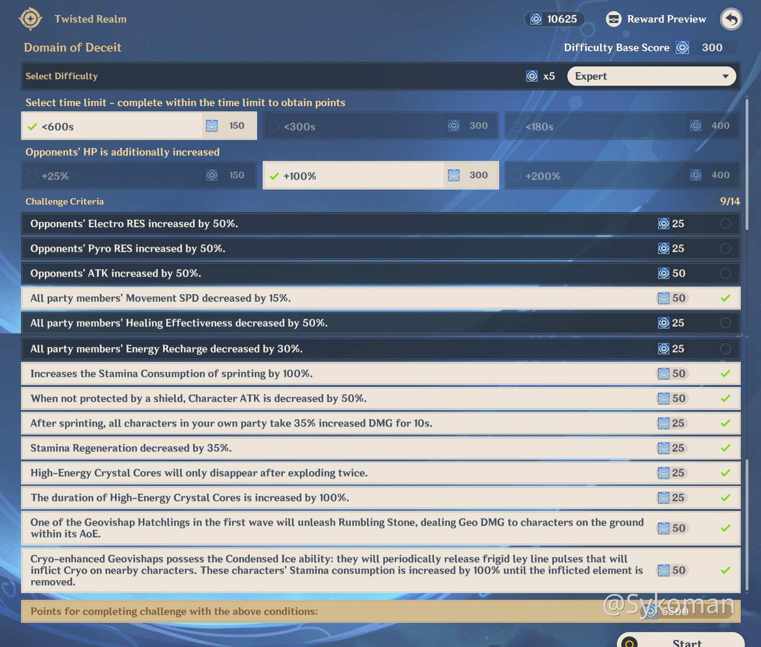Select the +25% opponents' HP option
Screen dimensions: 761x647
138,176
